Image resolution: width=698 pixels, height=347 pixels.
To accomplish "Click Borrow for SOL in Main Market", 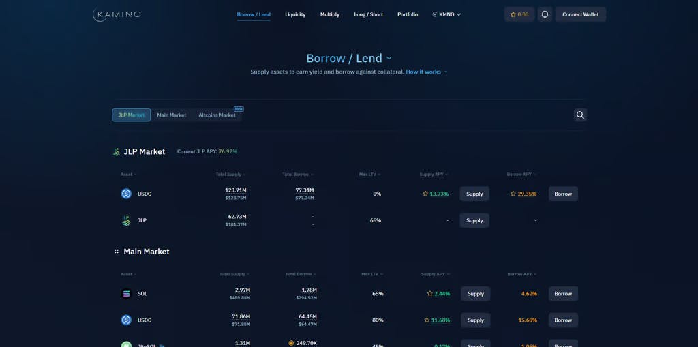I will click(563, 294).
